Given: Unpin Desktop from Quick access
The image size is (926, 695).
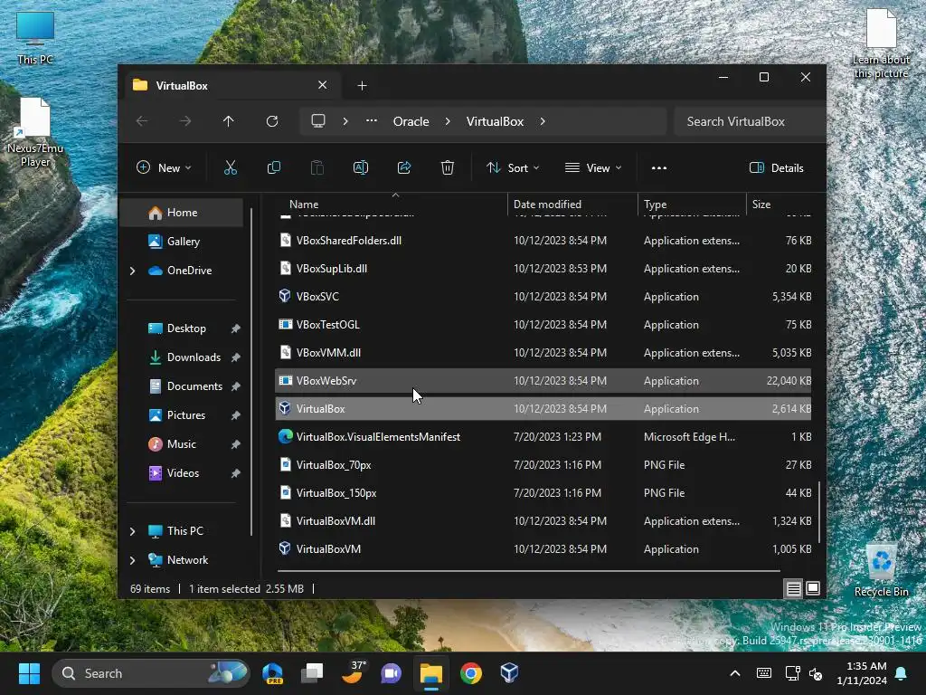Looking at the screenshot, I should click(236, 328).
